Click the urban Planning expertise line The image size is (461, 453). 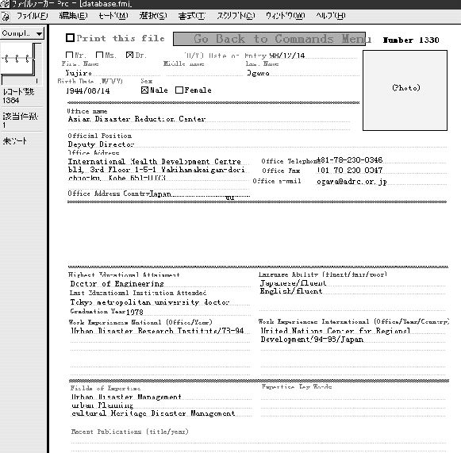pos(161,405)
